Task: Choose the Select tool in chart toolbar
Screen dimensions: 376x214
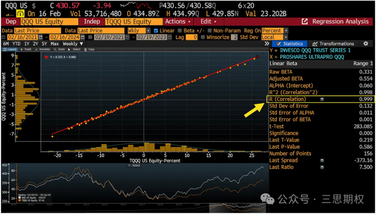Action: coord(74,49)
